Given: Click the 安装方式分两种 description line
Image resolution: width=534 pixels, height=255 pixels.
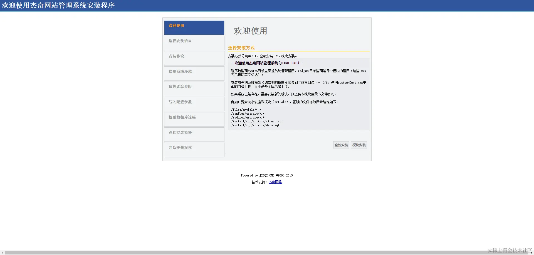Looking at the screenshot, I should [262, 56].
